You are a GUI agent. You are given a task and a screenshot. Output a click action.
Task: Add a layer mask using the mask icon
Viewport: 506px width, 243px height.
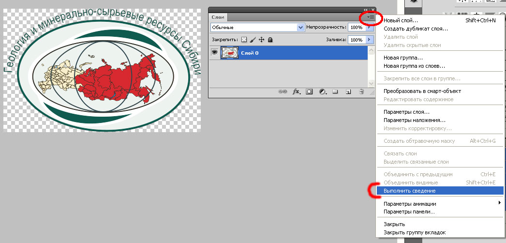tap(309, 91)
